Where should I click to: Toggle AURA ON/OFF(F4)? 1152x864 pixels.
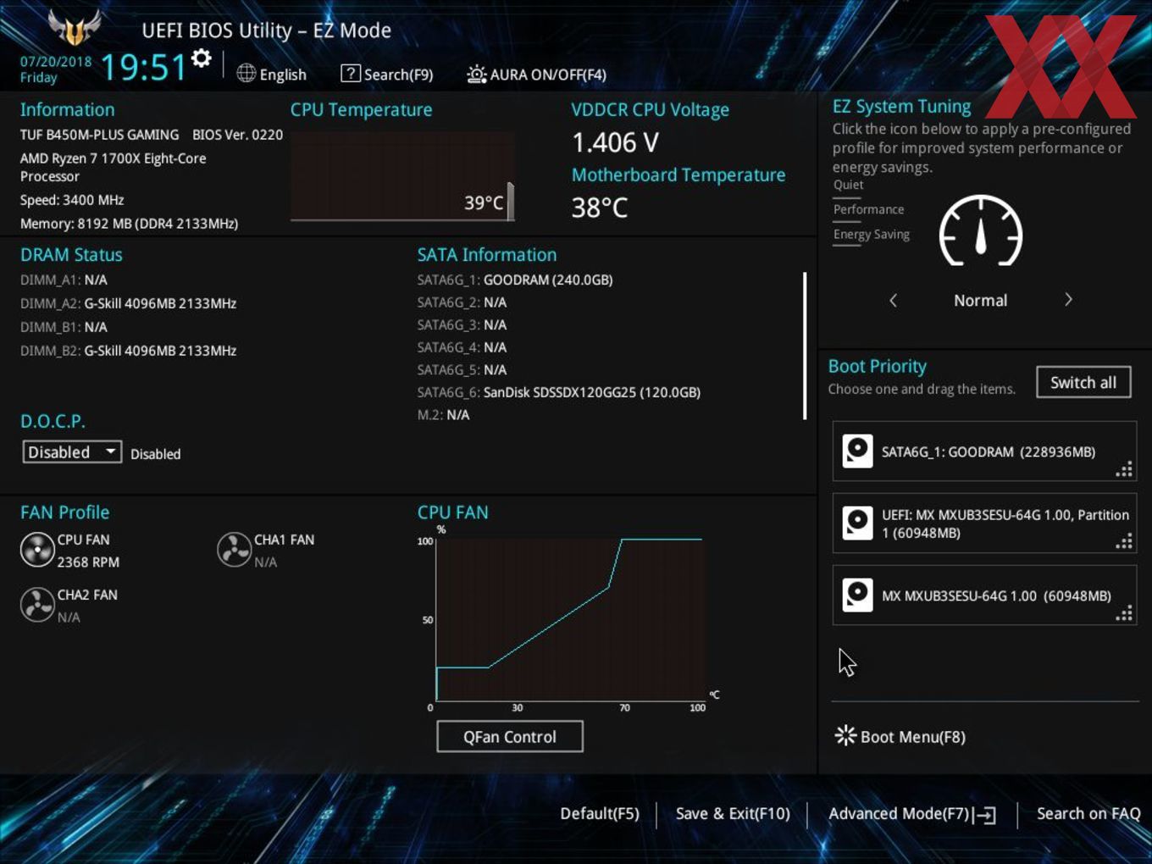[x=548, y=75]
